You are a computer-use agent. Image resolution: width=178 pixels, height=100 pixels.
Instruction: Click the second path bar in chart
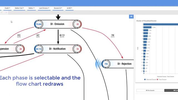(147, 27)
